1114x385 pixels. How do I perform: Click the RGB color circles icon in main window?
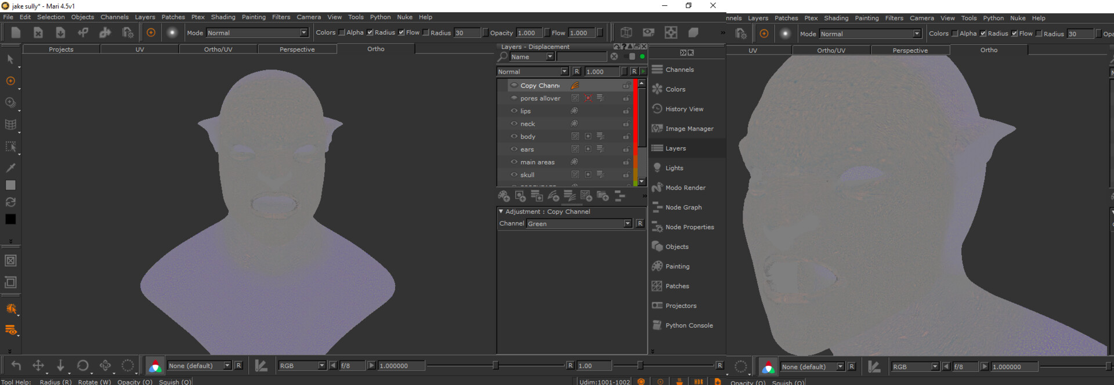155,366
